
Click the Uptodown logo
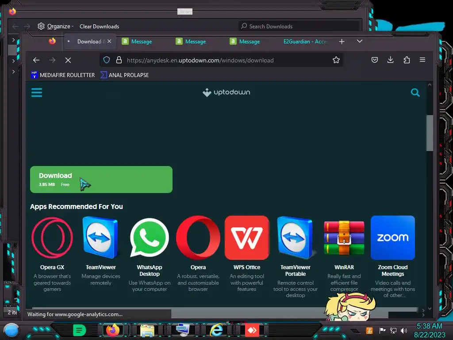[x=226, y=93]
